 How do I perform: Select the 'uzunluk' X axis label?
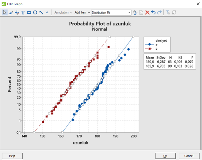coord(81,143)
